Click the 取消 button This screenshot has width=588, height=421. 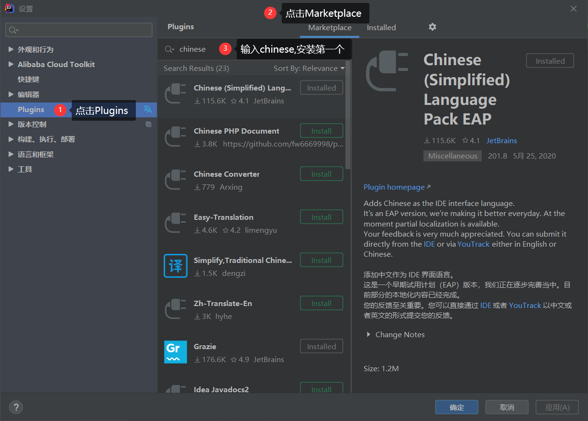point(507,407)
